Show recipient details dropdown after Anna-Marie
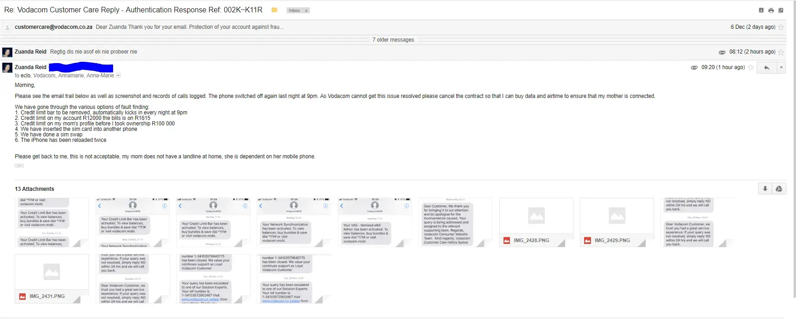 coord(118,76)
